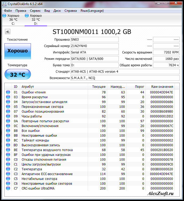Click the CrystalDiskInfo title bar app icon
Image resolution: width=184 pixels, height=201 pixels.
[4, 4]
